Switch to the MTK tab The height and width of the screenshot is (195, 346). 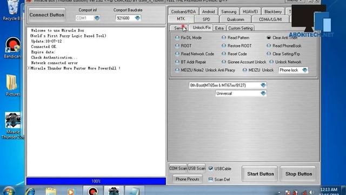181,19
